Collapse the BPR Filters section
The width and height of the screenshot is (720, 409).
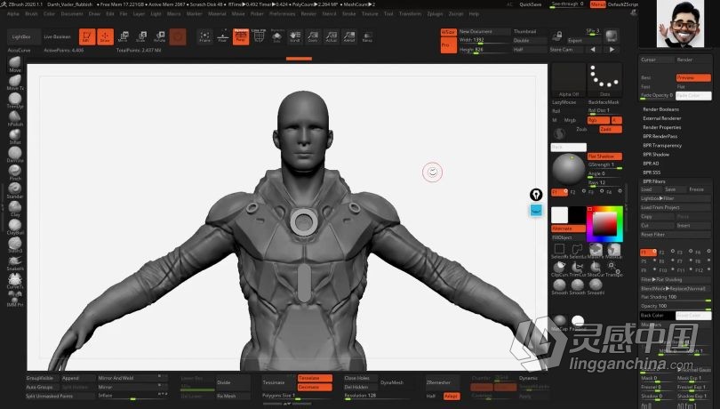click(654, 181)
